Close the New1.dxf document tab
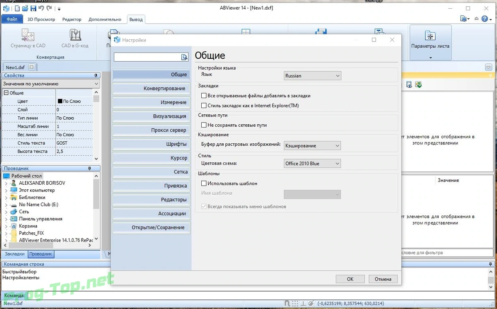The width and height of the screenshot is (497, 309). click(31, 67)
